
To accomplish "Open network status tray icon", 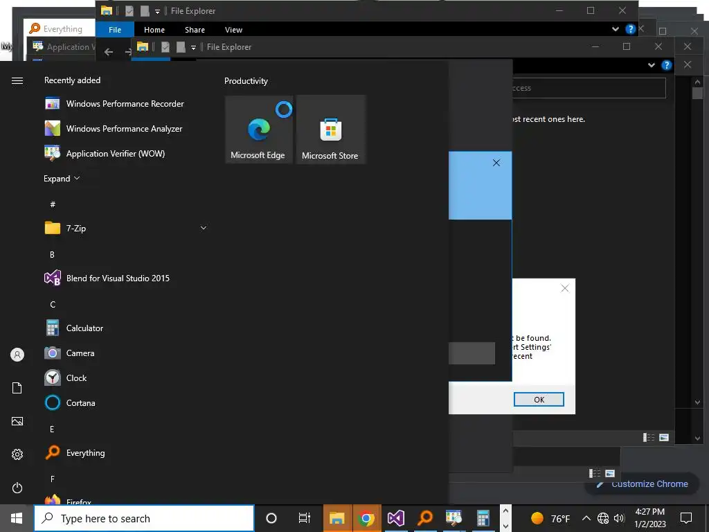I will [x=603, y=518].
